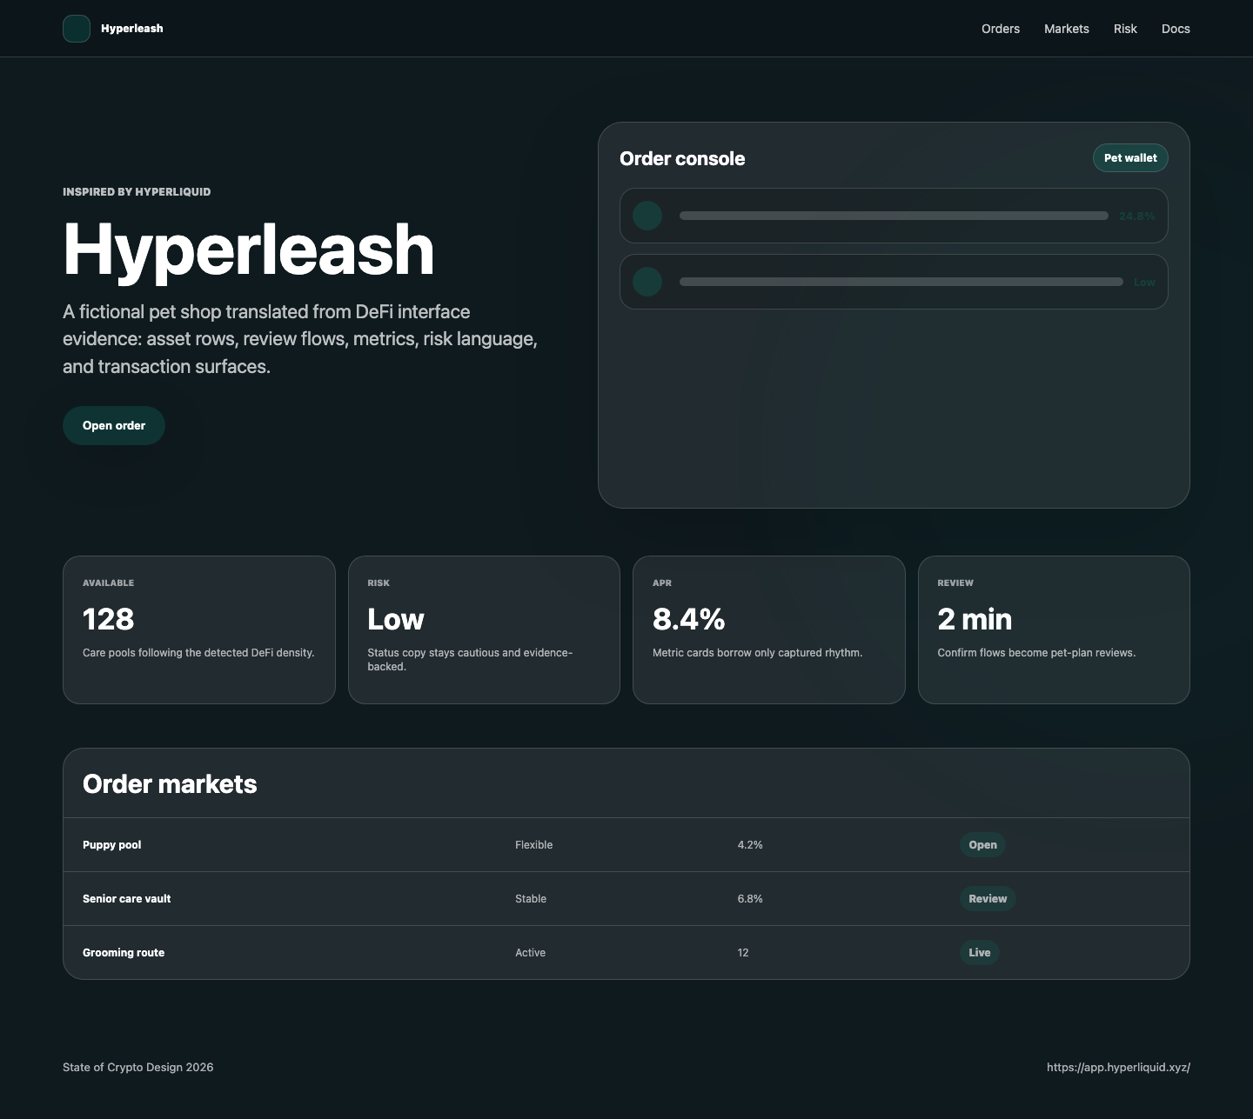Click the State of Crypto Design 2026 footer text
The width and height of the screenshot is (1253, 1119).
click(x=138, y=1067)
